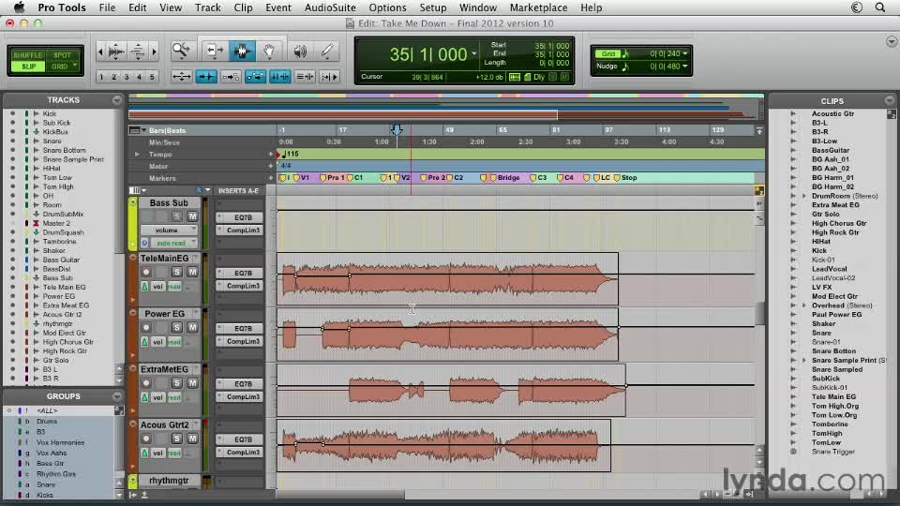This screenshot has height=506, width=900.
Task: Open the Setup menu
Action: tap(433, 7)
